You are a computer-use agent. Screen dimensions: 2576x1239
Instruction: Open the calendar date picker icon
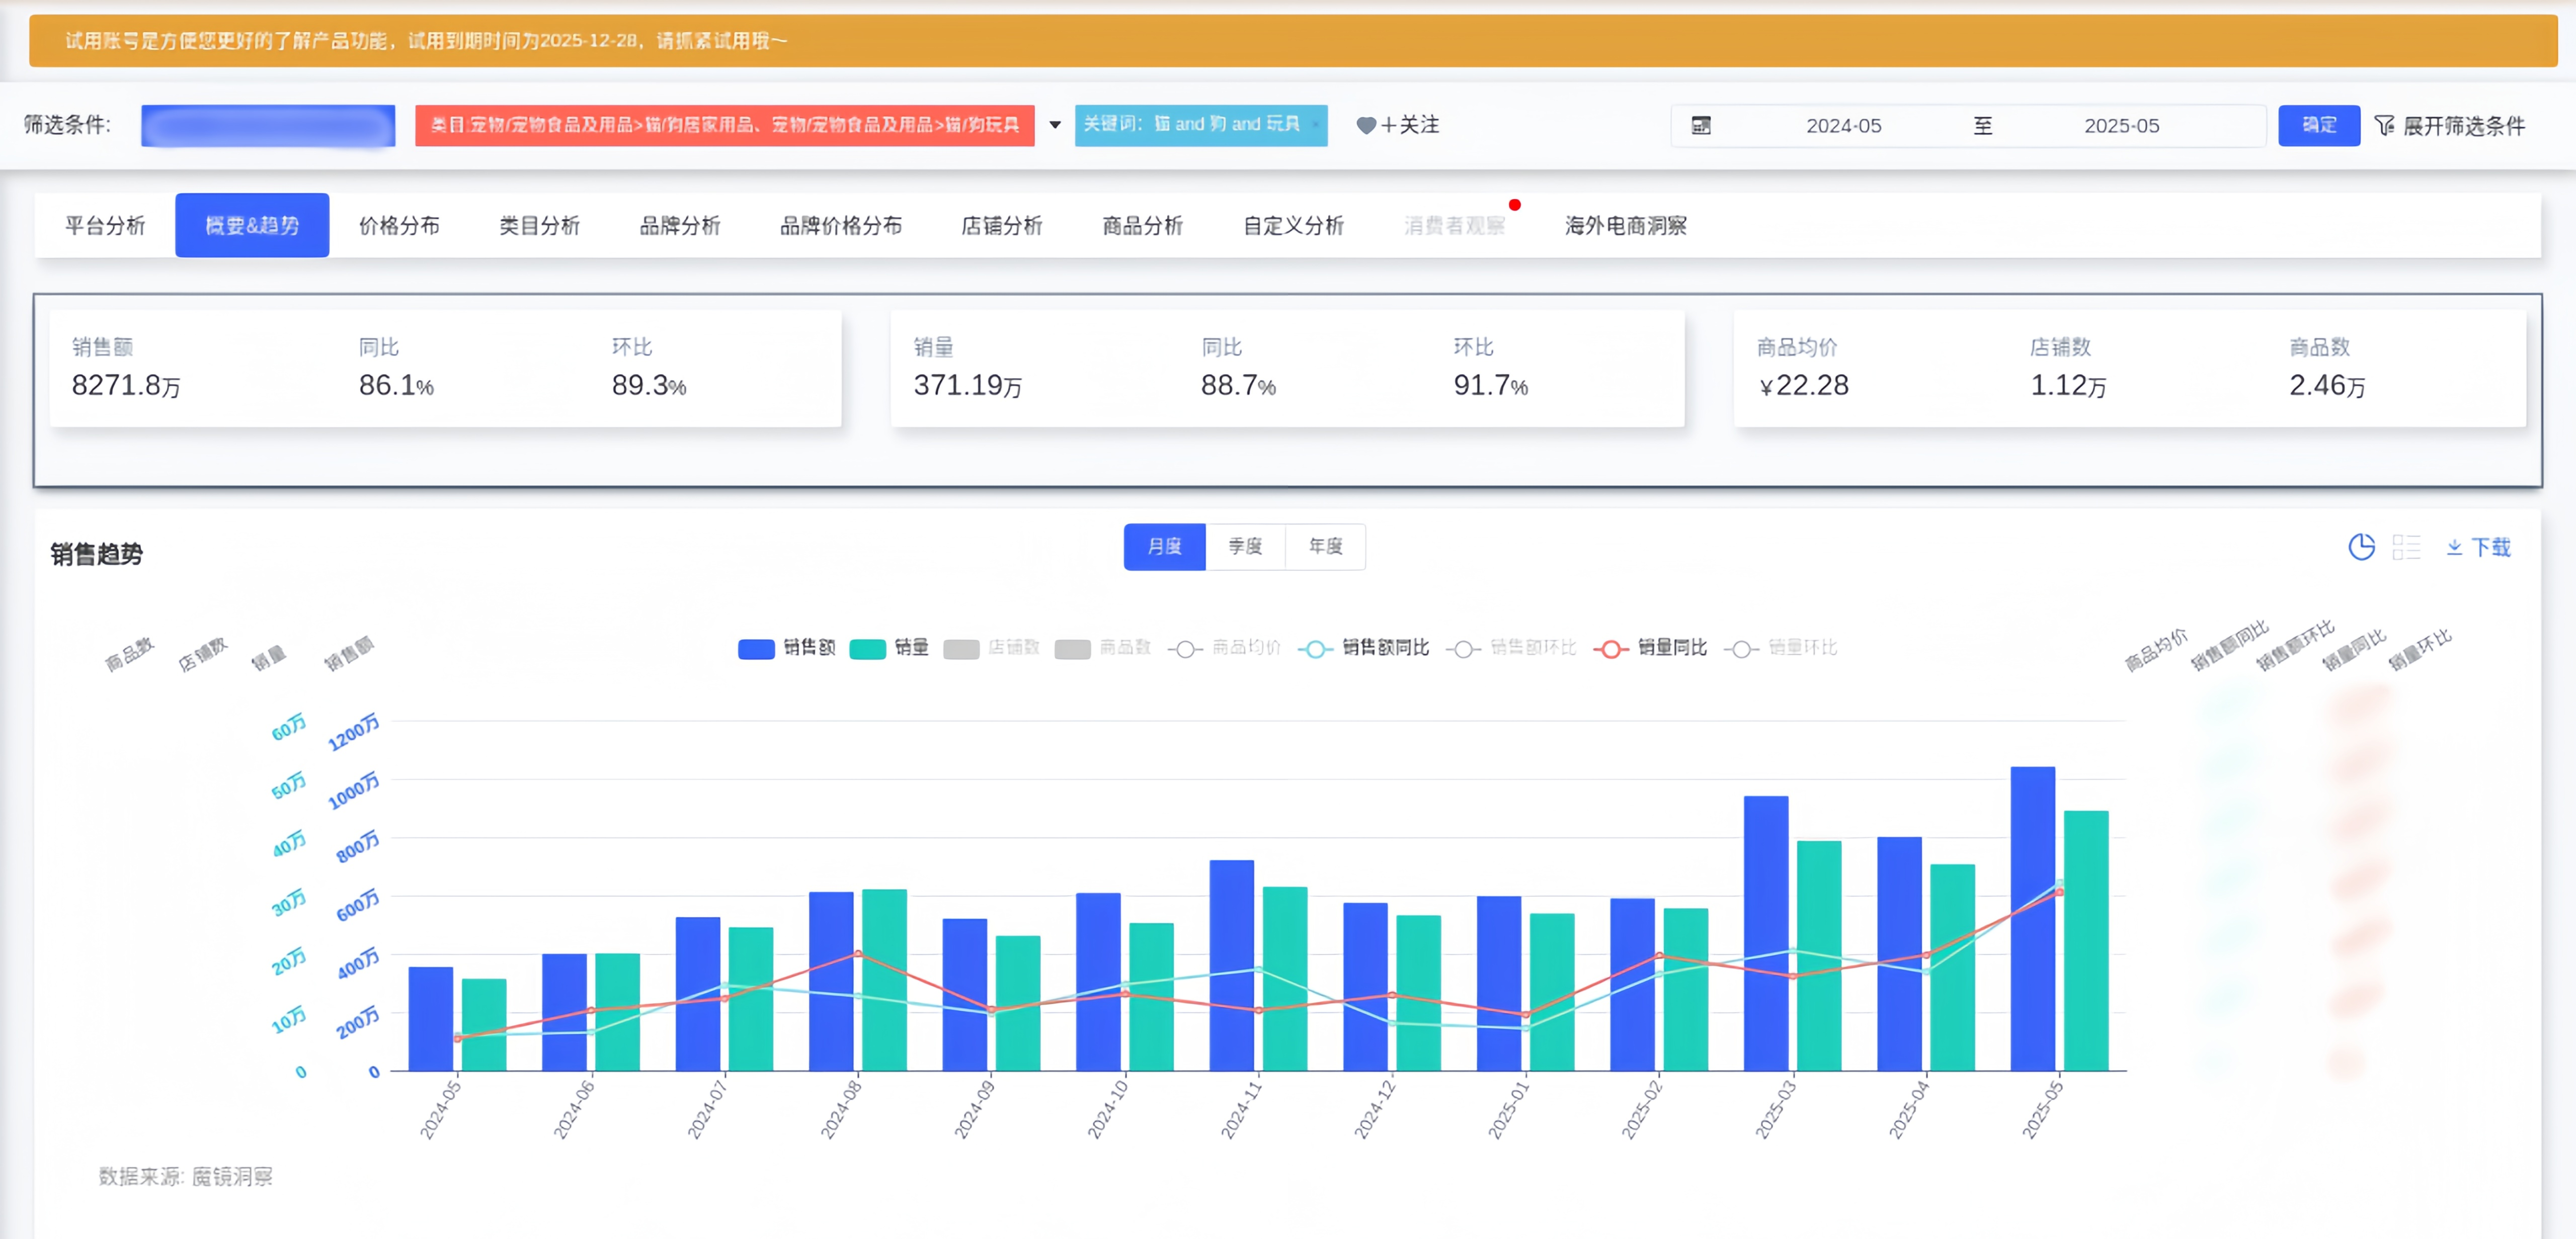(x=1701, y=126)
